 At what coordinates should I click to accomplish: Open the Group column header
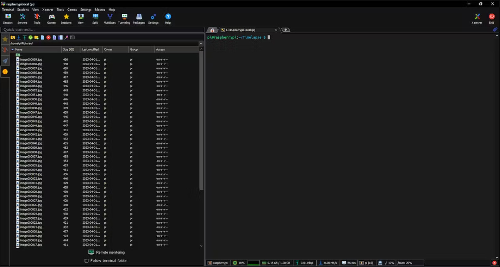pyautogui.click(x=141, y=49)
